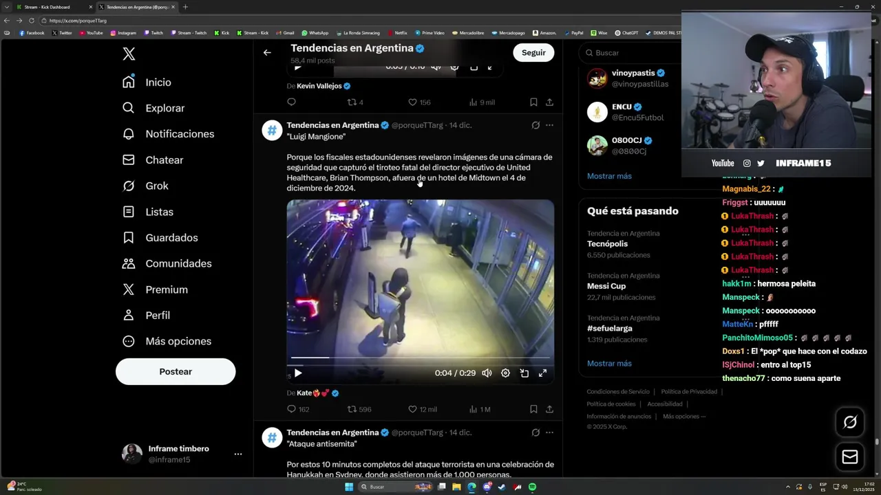
Task: Click the Postear button
Action: coord(176,371)
